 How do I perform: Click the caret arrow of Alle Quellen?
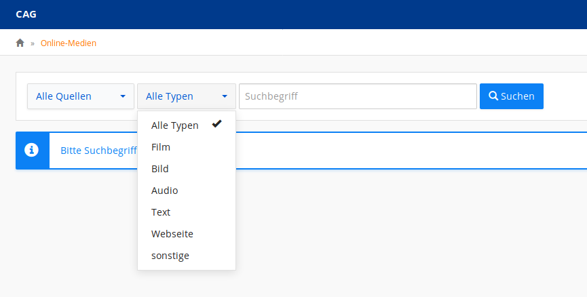123,96
